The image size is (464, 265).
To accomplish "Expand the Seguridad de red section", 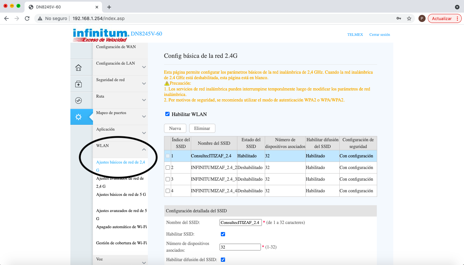I will click(144, 84).
